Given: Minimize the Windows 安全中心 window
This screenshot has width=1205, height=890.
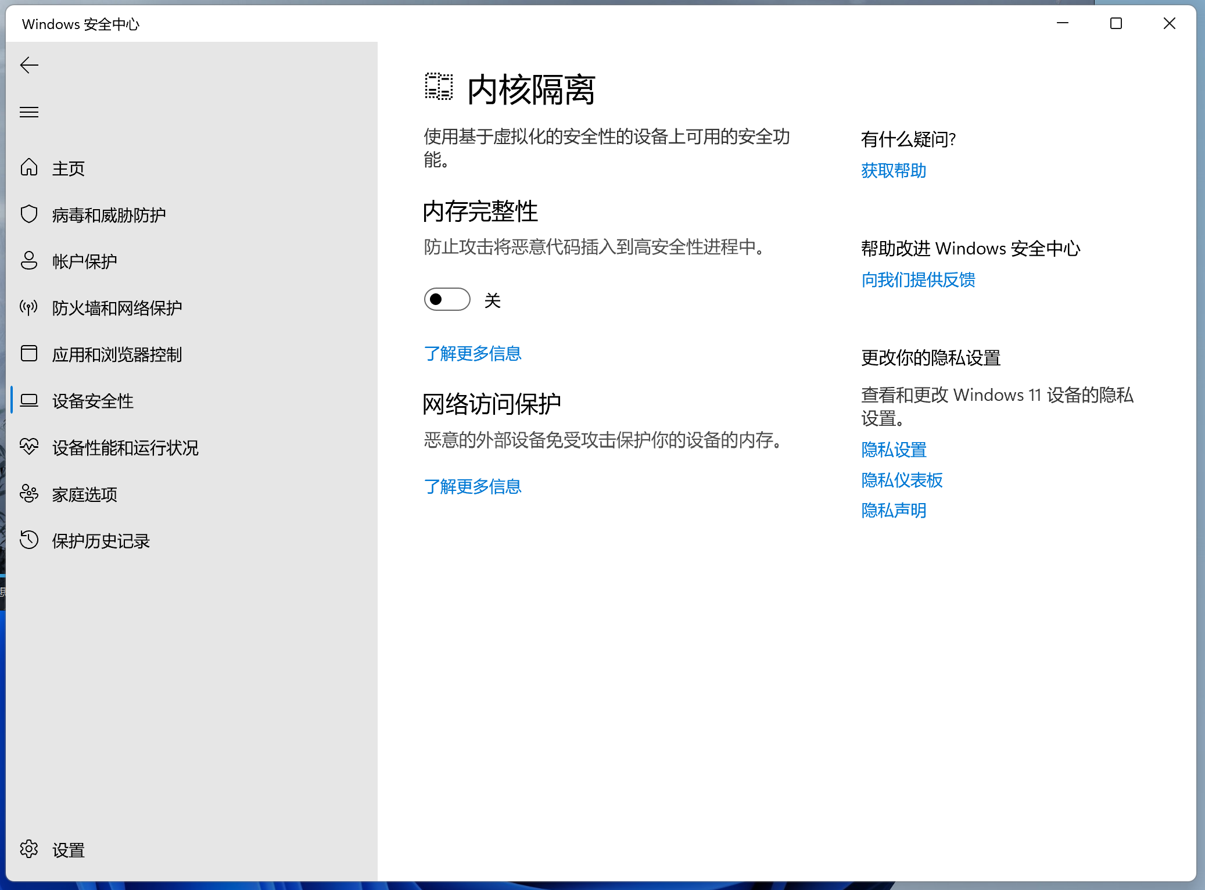Looking at the screenshot, I should point(1063,23).
